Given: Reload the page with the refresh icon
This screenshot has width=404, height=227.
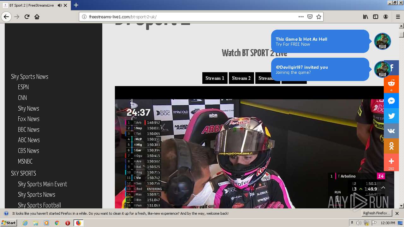Looking at the screenshot, I should pos(27,17).
